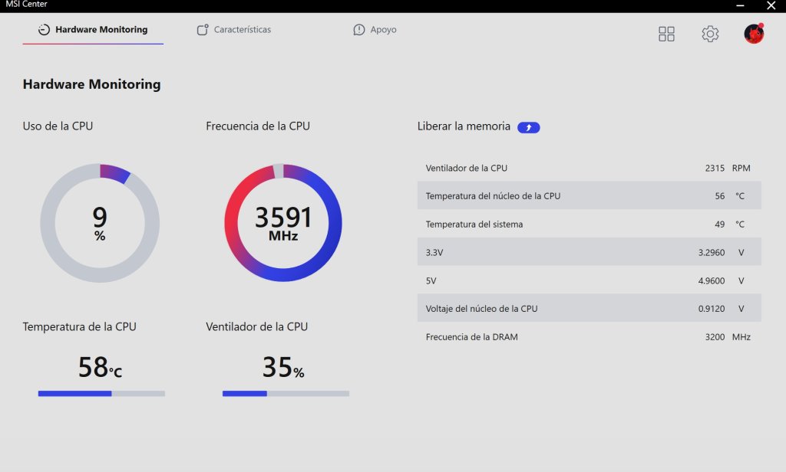Screen dimensions: 786x472
Task: Click the red dragon profile avatar
Action: [754, 34]
